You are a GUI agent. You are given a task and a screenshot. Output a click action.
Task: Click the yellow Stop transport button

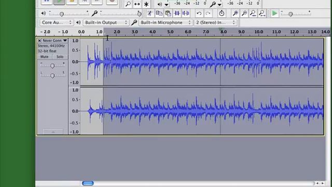pos(72,2)
